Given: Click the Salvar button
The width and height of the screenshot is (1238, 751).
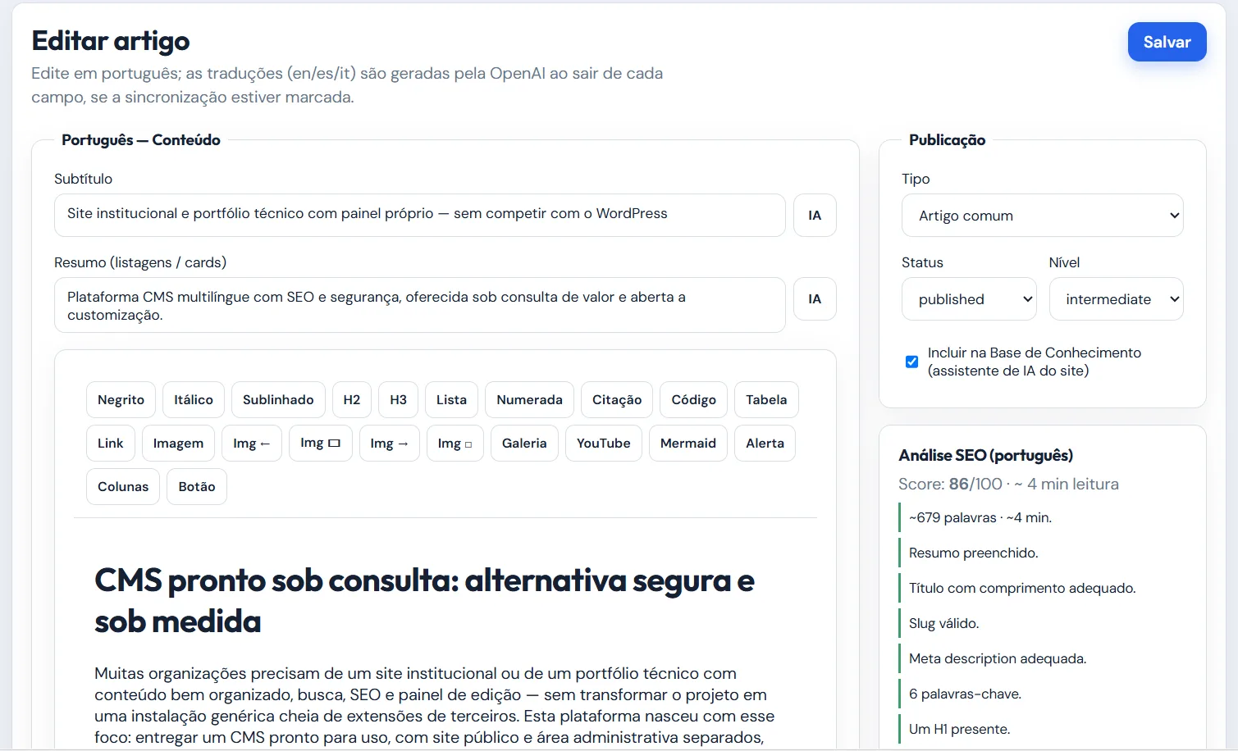Looking at the screenshot, I should point(1167,42).
